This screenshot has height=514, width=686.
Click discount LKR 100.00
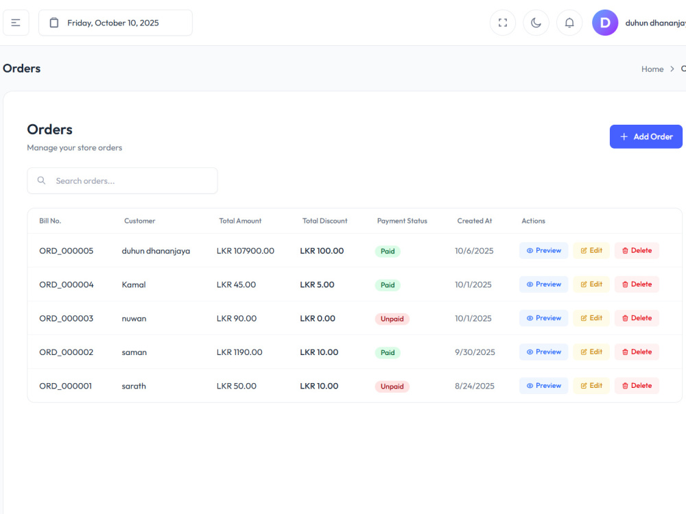[x=322, y=251]
